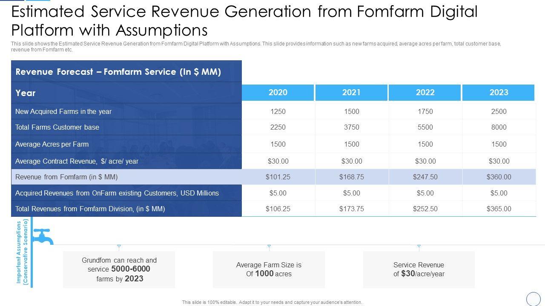This screenshot has width=545, height=306.
Task: Click the pin marker above the Grundfom box
Action: (119, 246)
